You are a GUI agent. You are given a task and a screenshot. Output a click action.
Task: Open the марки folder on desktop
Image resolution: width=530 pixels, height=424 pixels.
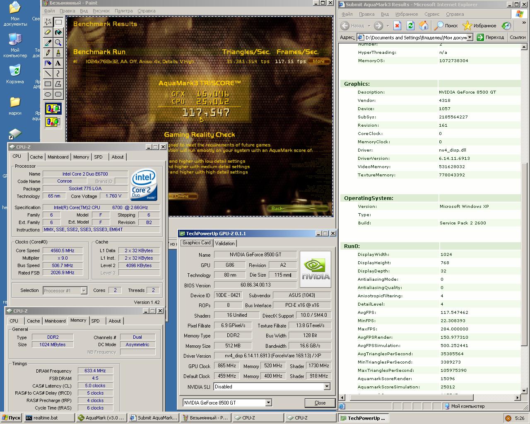pos(15,106)
